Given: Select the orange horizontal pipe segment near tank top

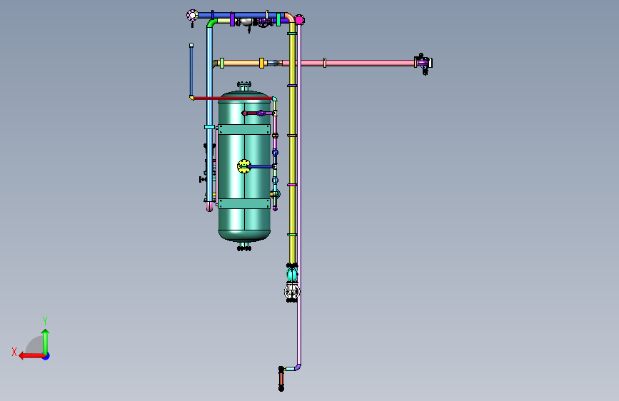Looking at the screenshot, I should (x=241, y=63).
